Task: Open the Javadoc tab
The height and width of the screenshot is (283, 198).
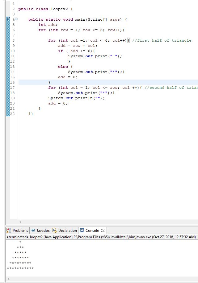Action: [x=40, y=231]
